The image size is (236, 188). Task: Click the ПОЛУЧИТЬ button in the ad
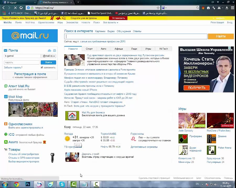[x=197, y=88]
